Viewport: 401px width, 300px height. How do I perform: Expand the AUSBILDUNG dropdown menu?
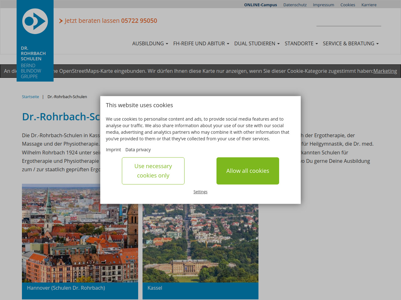150,43
